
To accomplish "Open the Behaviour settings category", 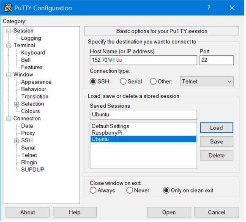I will tap(34, 90).
